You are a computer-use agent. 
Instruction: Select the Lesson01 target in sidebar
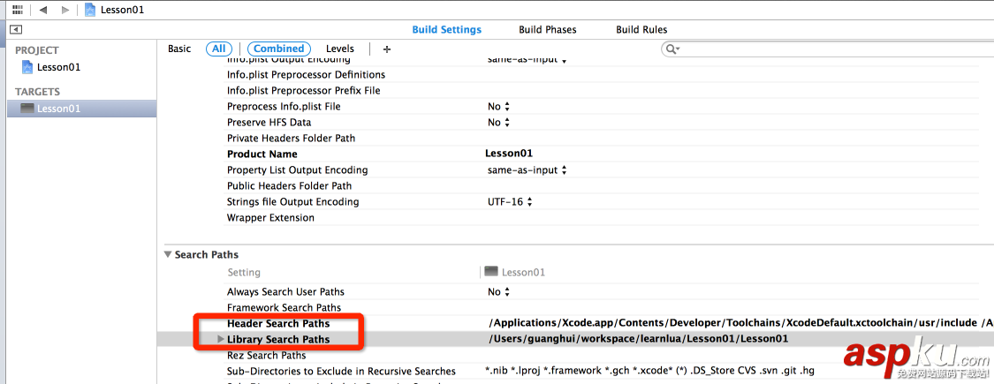click(x=58, y=109)
